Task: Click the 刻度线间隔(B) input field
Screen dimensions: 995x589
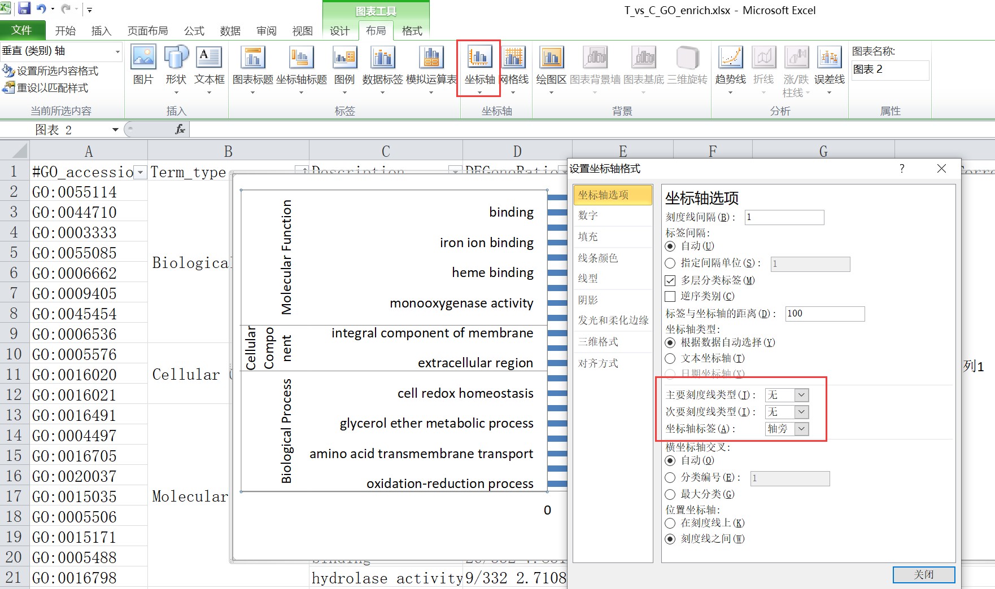Action: click(x=784, y=217)
